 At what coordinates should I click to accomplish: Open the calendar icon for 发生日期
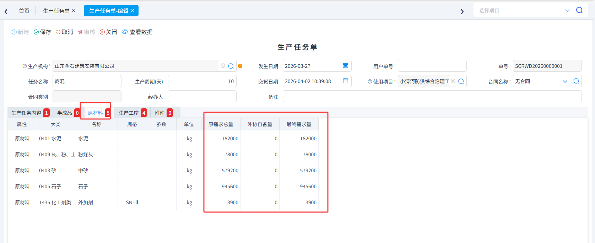[345, 66]
